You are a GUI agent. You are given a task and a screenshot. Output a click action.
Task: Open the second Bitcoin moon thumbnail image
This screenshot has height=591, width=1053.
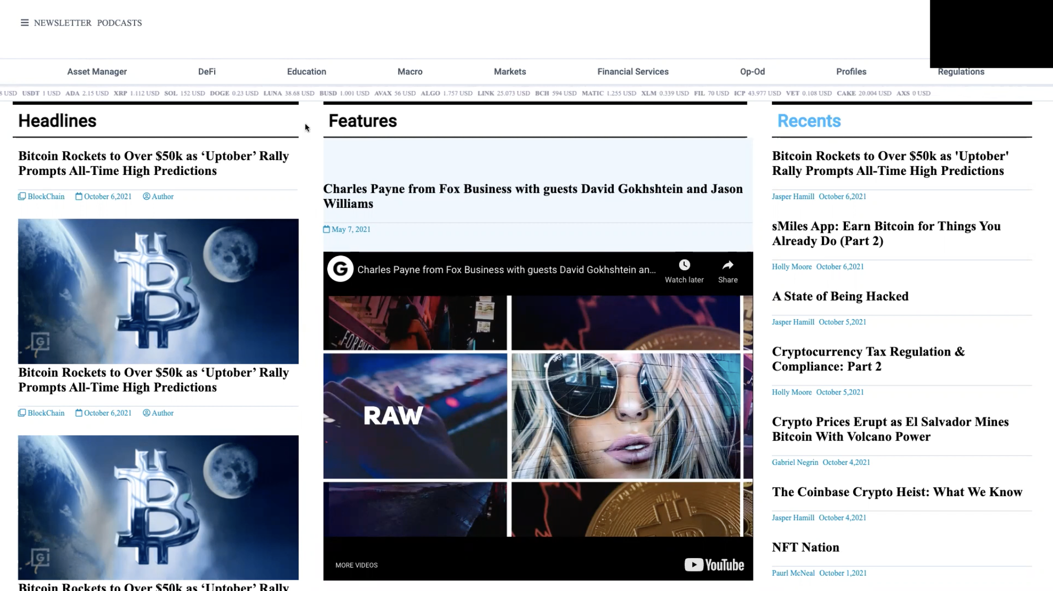coord(158,508)
